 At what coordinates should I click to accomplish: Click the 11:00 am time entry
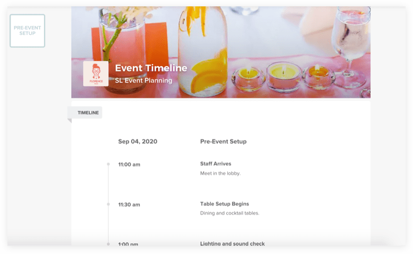130,165
